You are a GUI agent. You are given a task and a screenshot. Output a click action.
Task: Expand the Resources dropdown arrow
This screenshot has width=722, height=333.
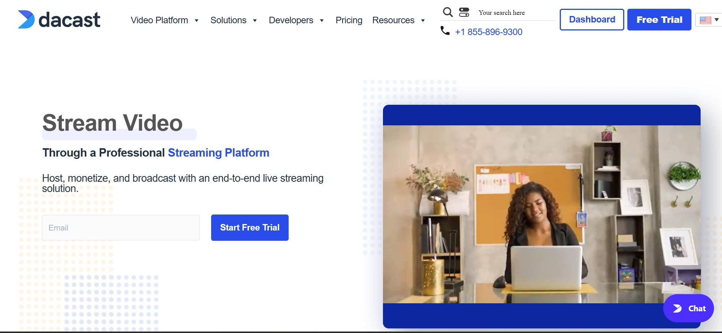[423, 21]
